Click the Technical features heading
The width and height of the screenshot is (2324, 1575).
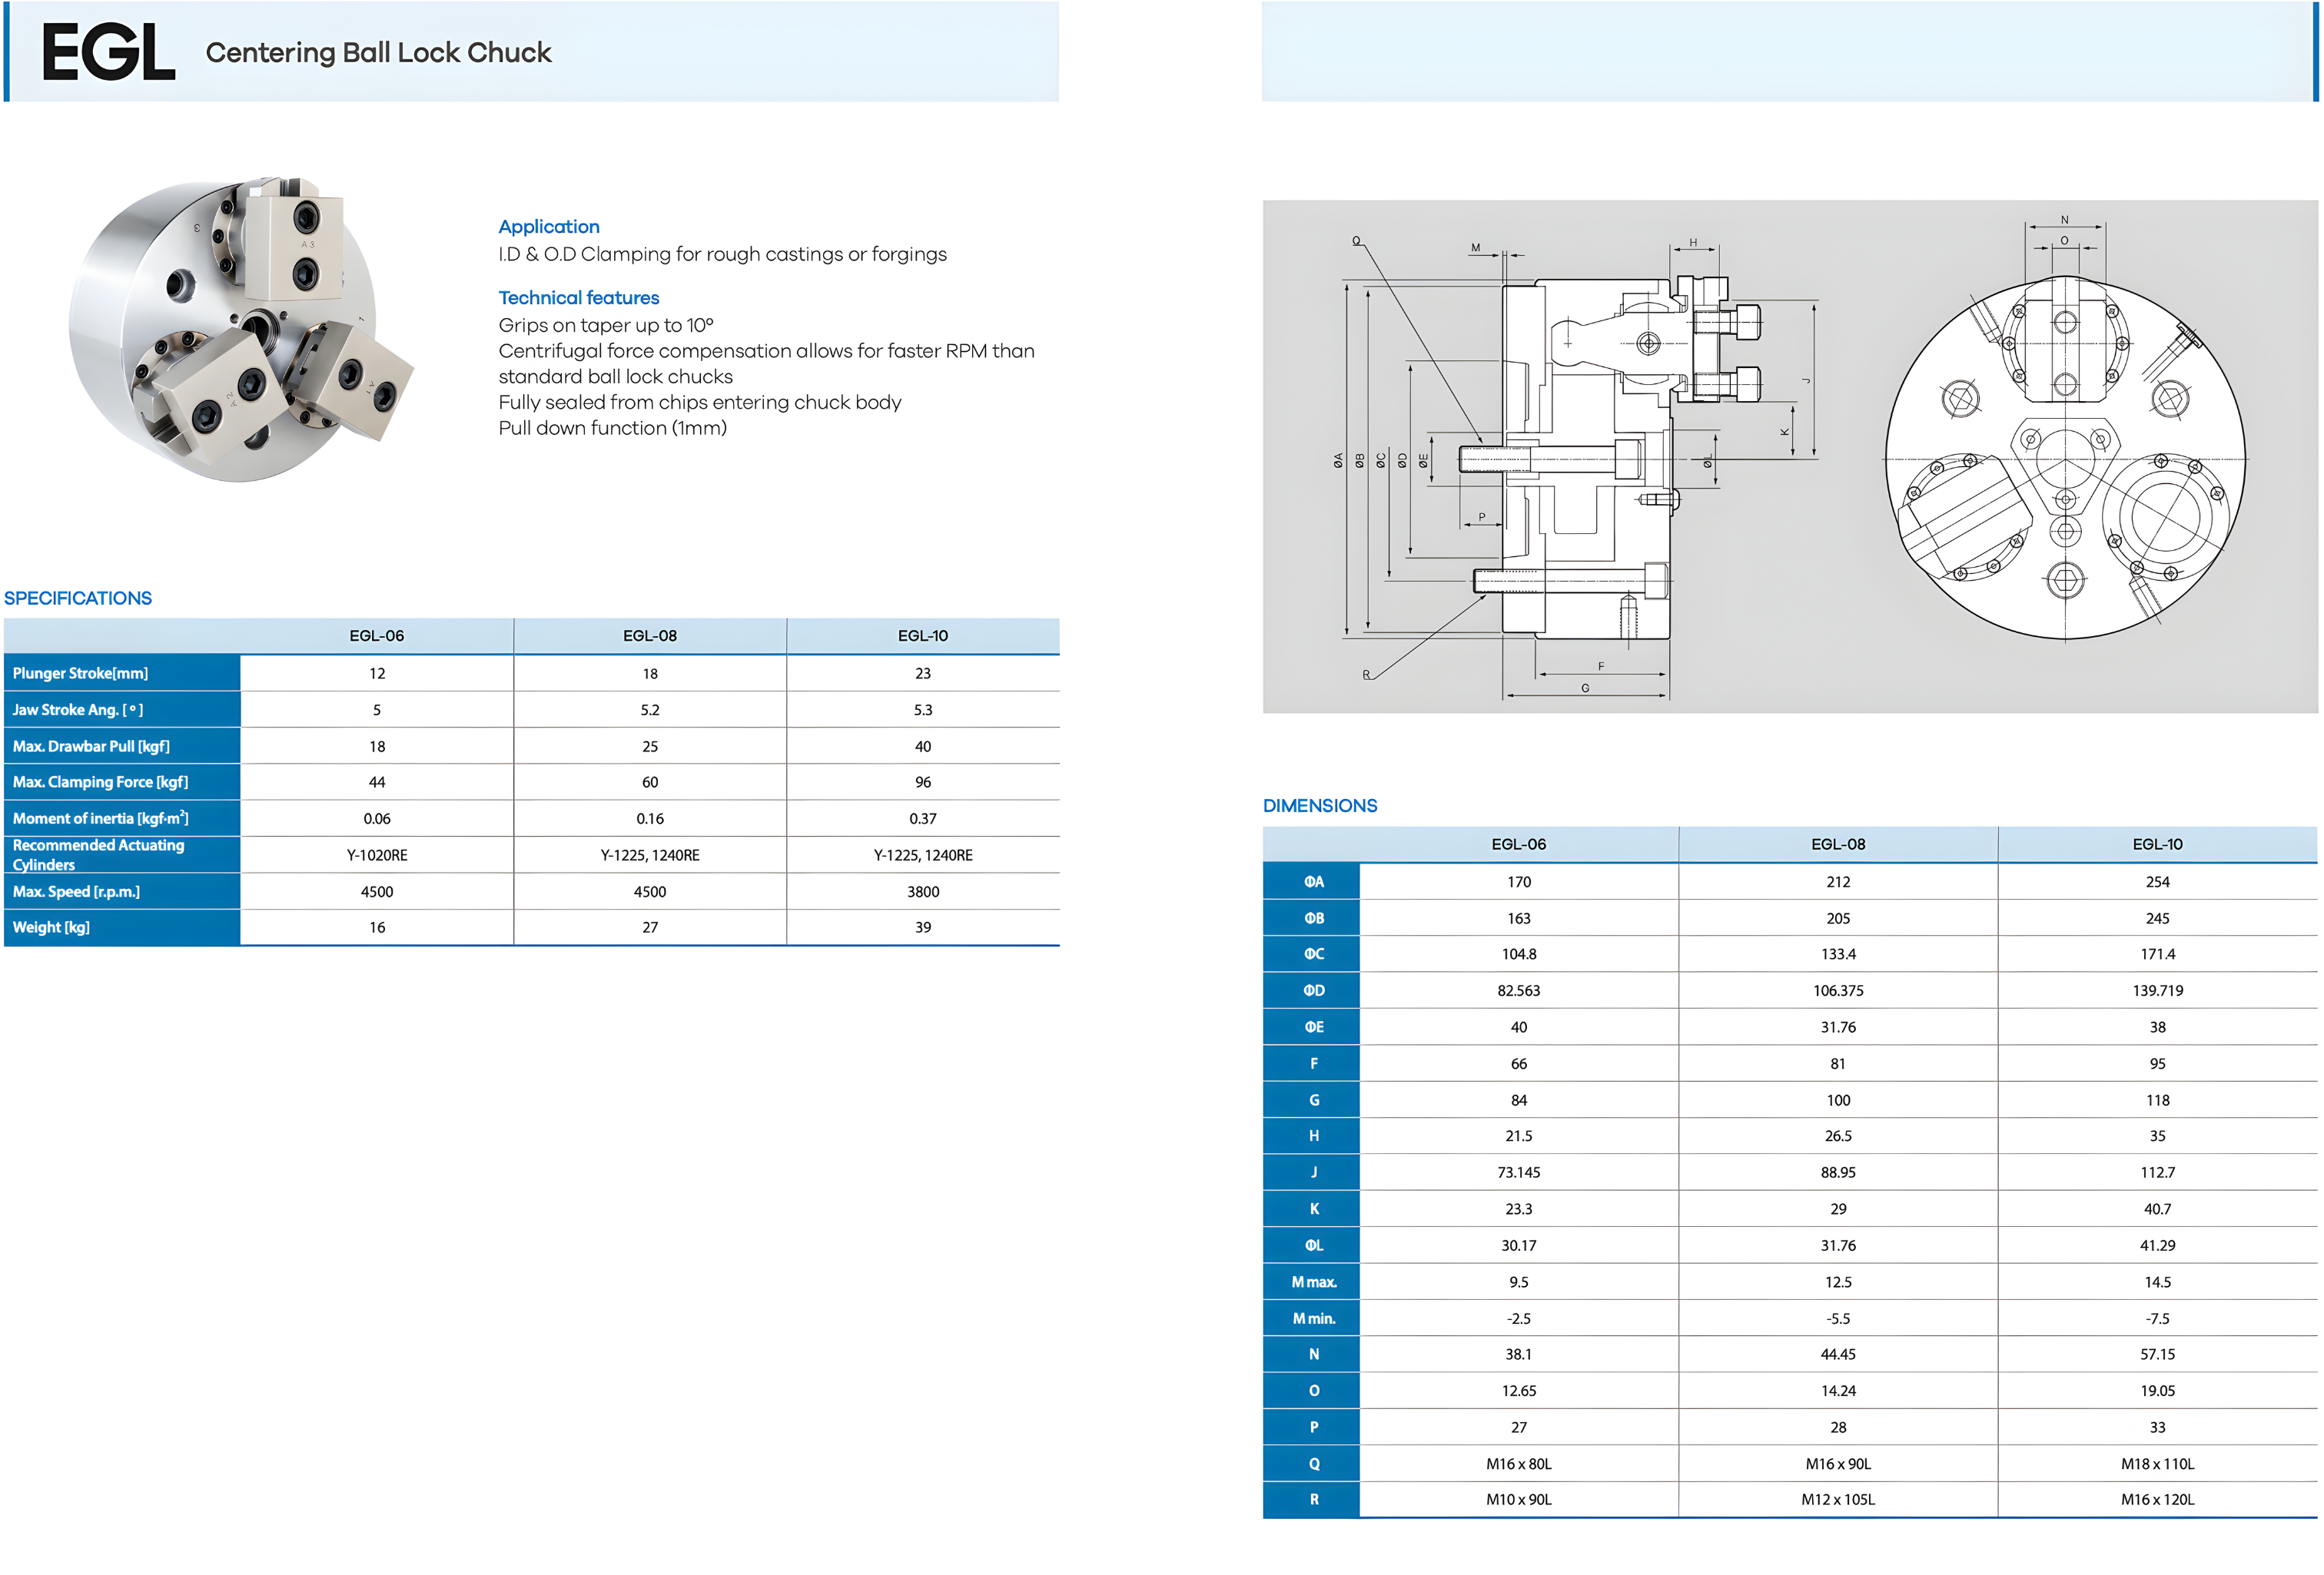click(578, 298)
